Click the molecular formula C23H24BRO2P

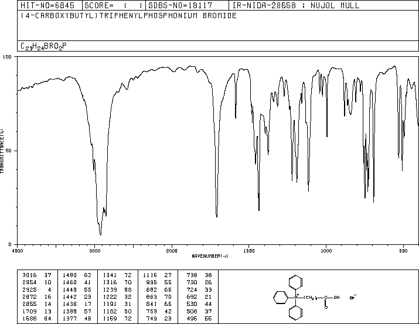pos(43,46)
